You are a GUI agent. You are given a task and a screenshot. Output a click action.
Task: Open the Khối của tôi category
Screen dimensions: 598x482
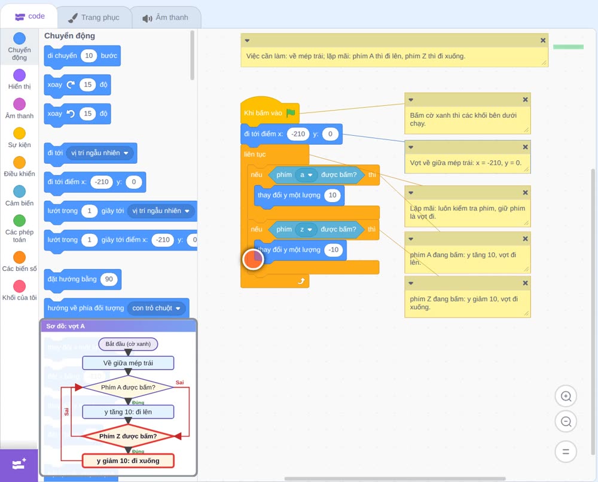[x=20, y=290]
